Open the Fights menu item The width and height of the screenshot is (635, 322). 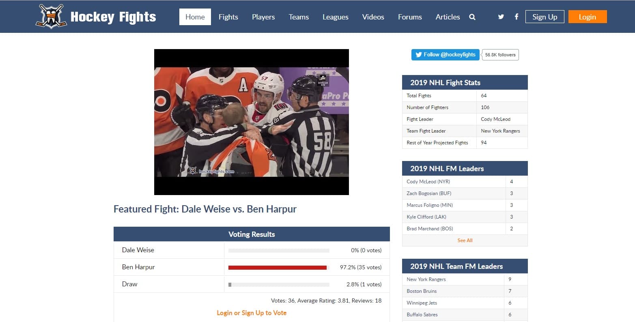click(x=228, y=17)
